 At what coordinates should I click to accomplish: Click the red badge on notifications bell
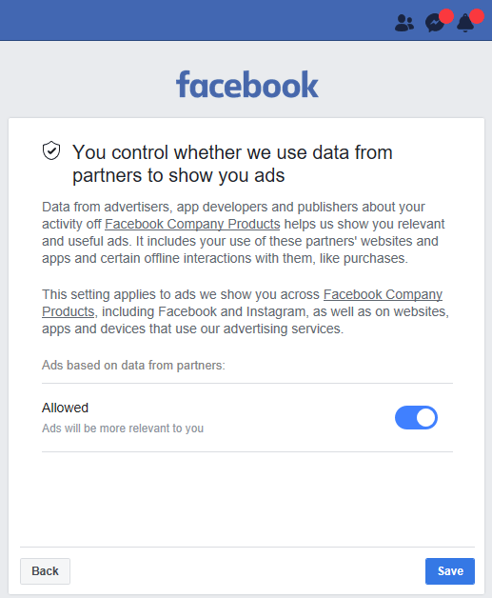(x=477, y=16)
